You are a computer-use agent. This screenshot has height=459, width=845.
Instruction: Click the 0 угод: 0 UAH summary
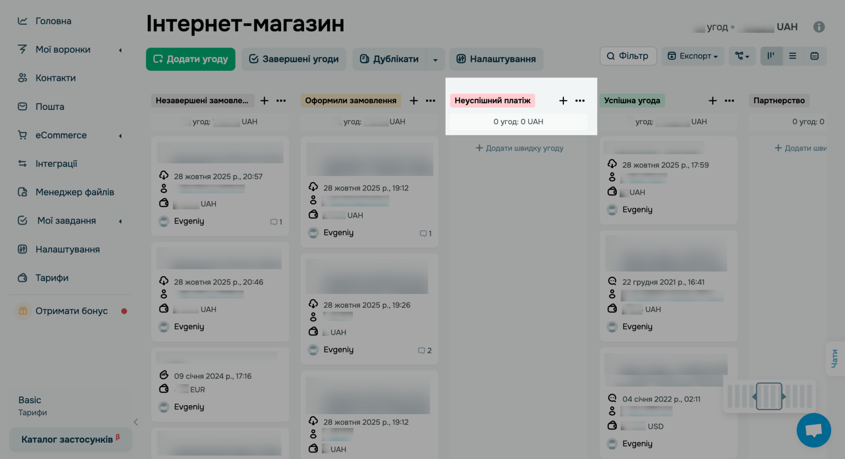[x=518, y=121]
